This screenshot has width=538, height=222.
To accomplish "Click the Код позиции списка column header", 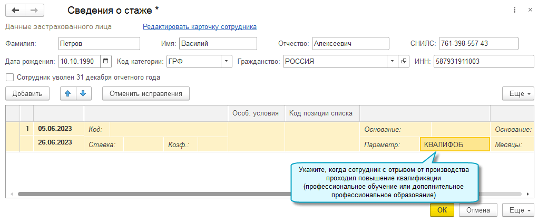I will pyautogui.click(x=321, y=113).
